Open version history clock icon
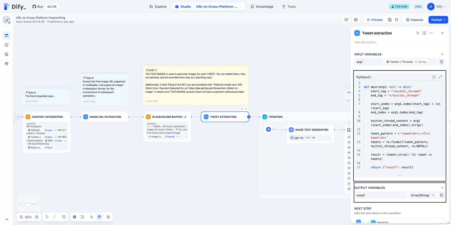Screen dimensions: 451x225 [64, 217]
